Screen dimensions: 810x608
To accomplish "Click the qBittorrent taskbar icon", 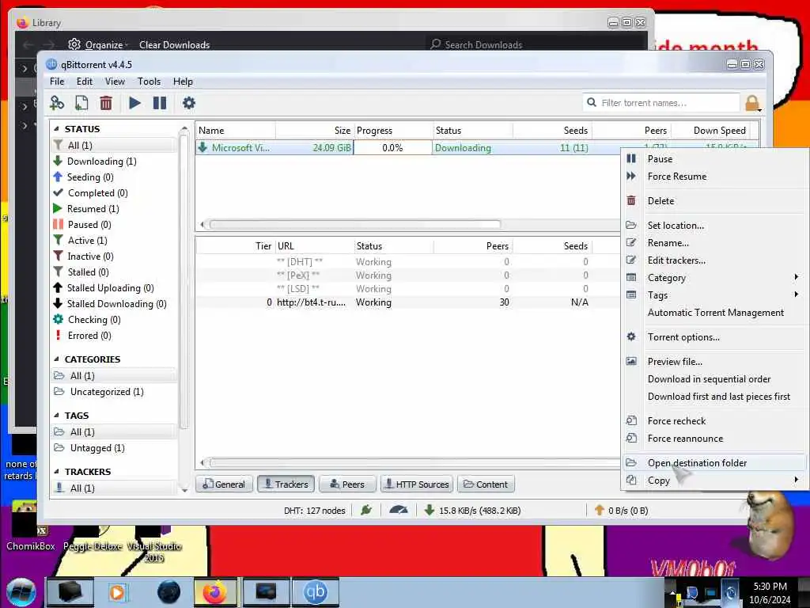I will [x=316, y=592].
